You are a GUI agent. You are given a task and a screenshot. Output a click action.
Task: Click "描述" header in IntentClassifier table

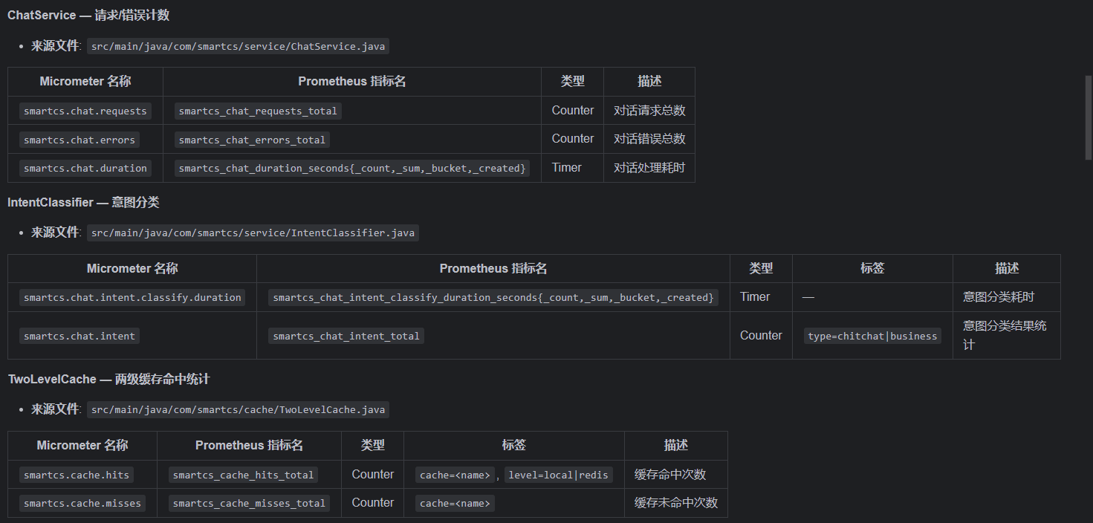click(x=1007, y=268)
